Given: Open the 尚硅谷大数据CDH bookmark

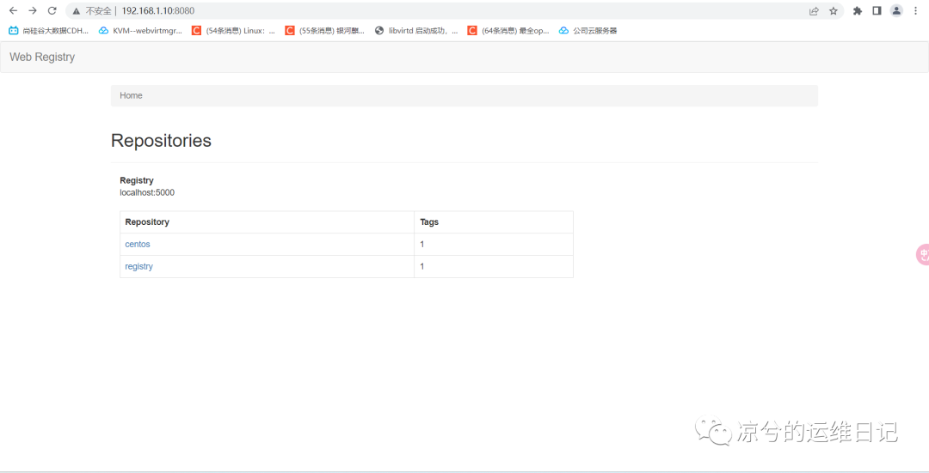Looking at the screenshot, I should pos(48,31).
